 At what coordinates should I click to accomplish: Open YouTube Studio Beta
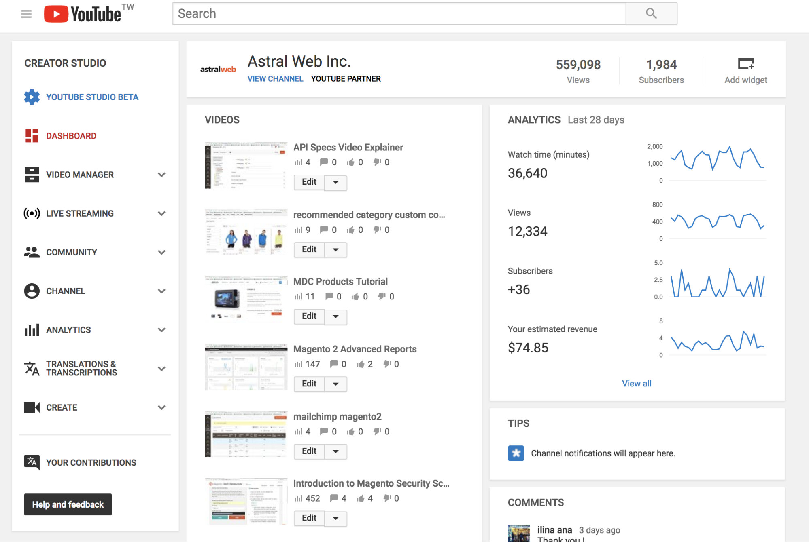click(x=92, y=97)
